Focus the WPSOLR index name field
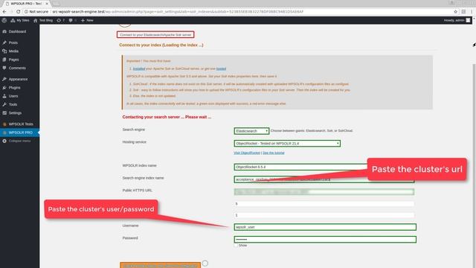Image resolution: width=476 pixels, height=268 pixels. click(324, 167)
